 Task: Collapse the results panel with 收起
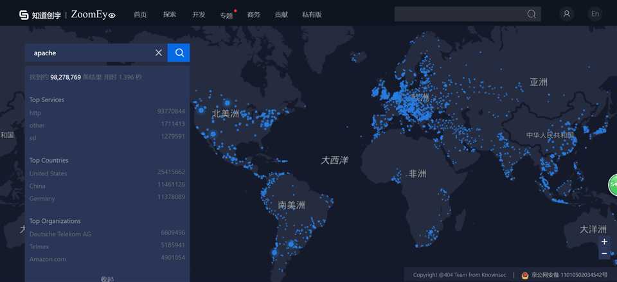click(107, 278)
